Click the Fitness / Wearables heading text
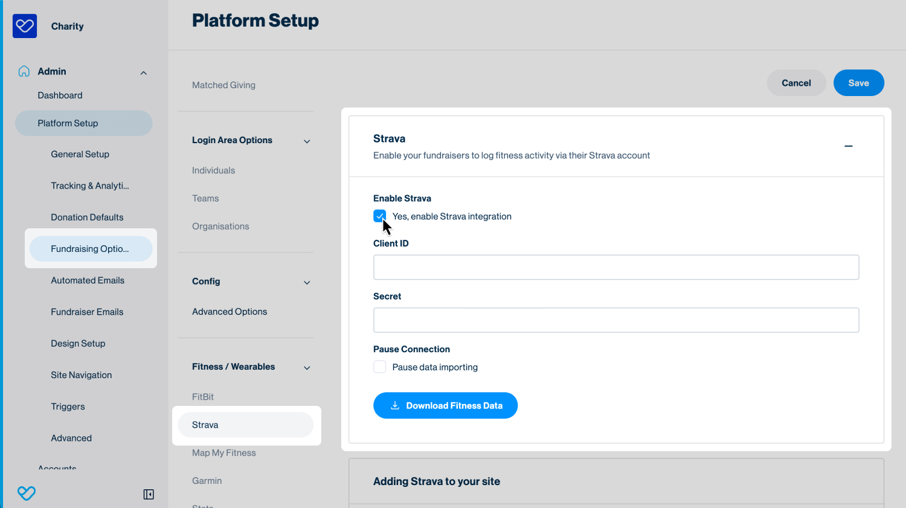 [233, 367]
